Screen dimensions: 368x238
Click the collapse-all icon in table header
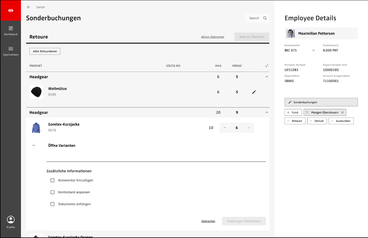(267, 66)
